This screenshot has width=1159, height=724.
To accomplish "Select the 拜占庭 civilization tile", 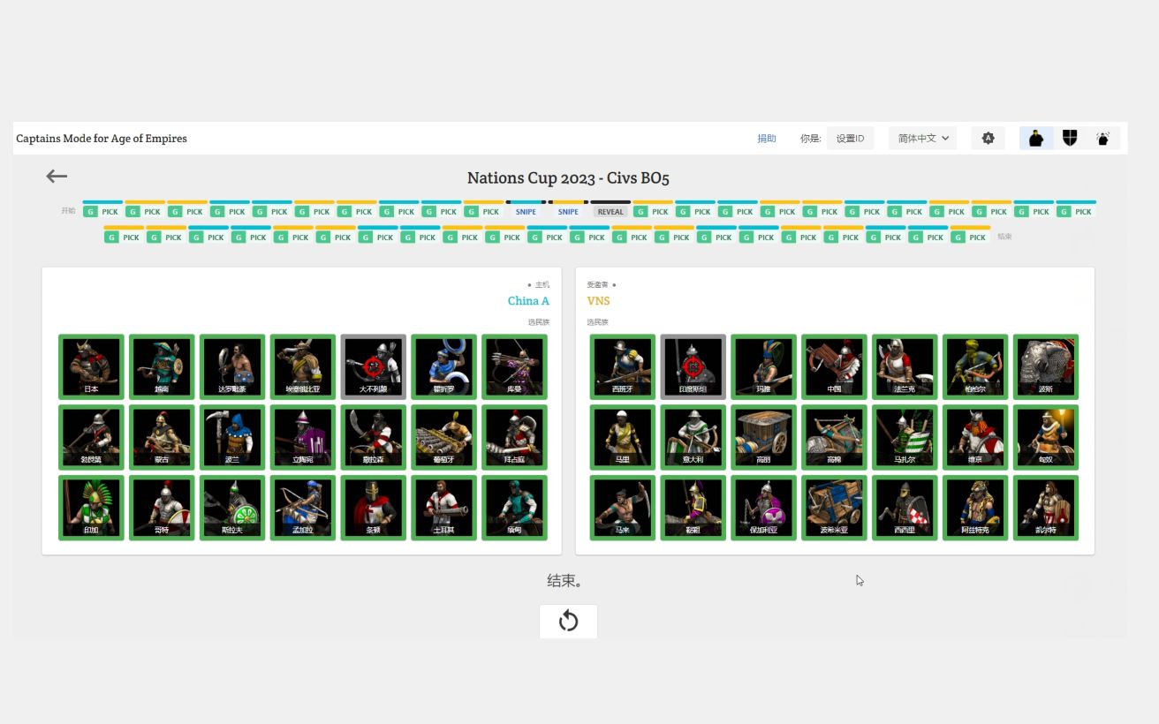I will [515, 437].
